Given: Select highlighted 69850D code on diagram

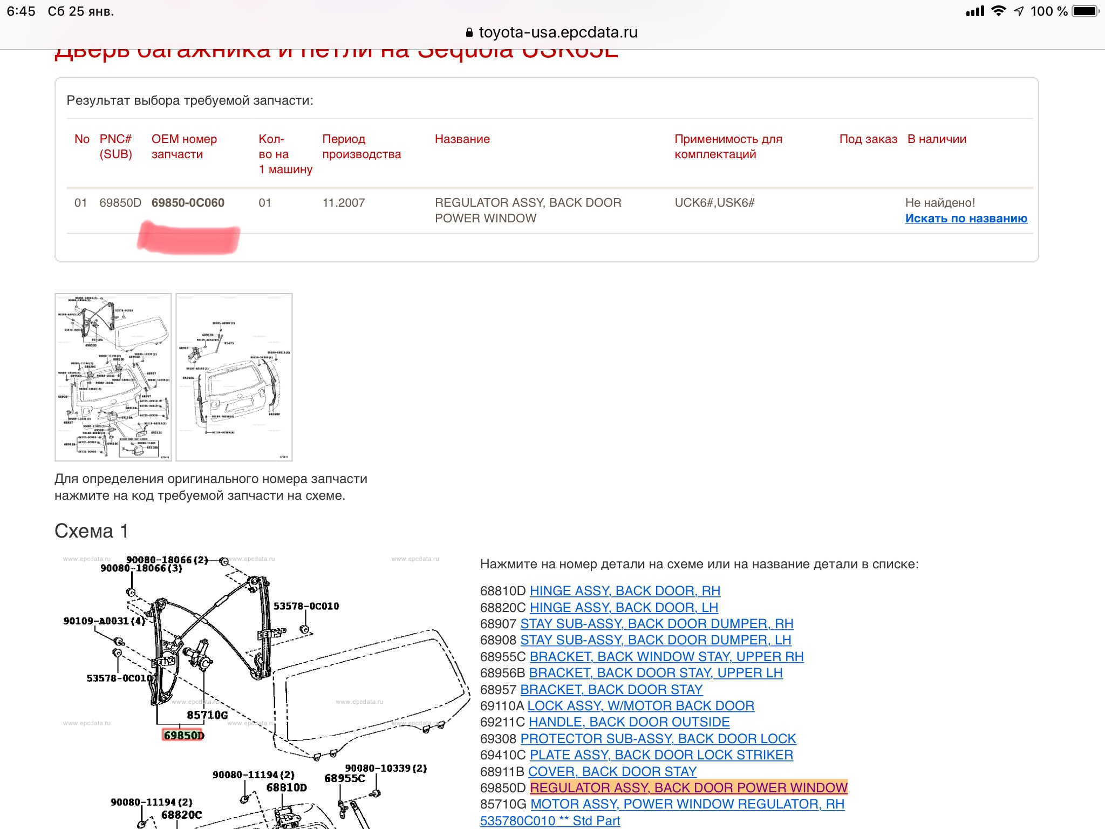Looking at the screenshot, I should coord(183,735).
